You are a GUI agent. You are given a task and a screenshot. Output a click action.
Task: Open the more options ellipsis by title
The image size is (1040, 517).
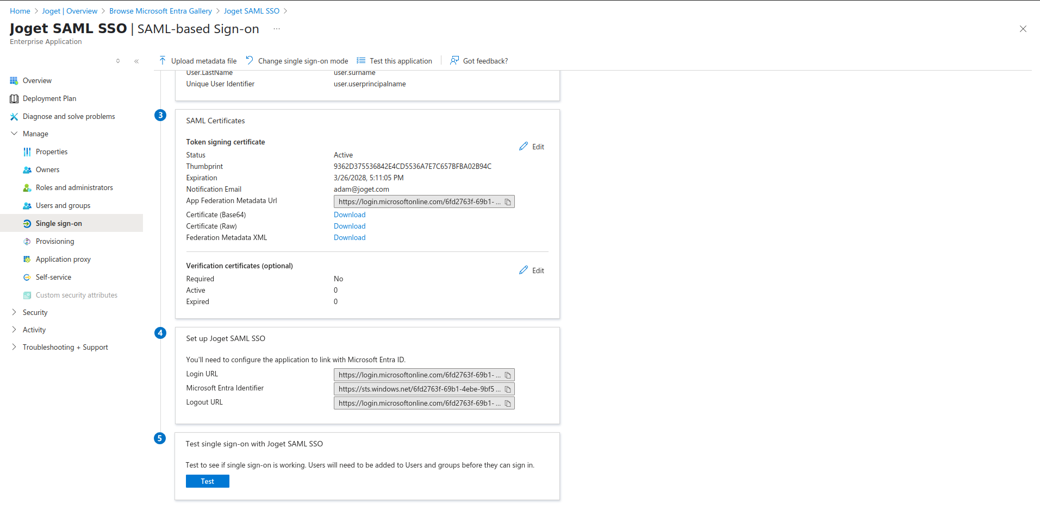[x=277, y=29]
